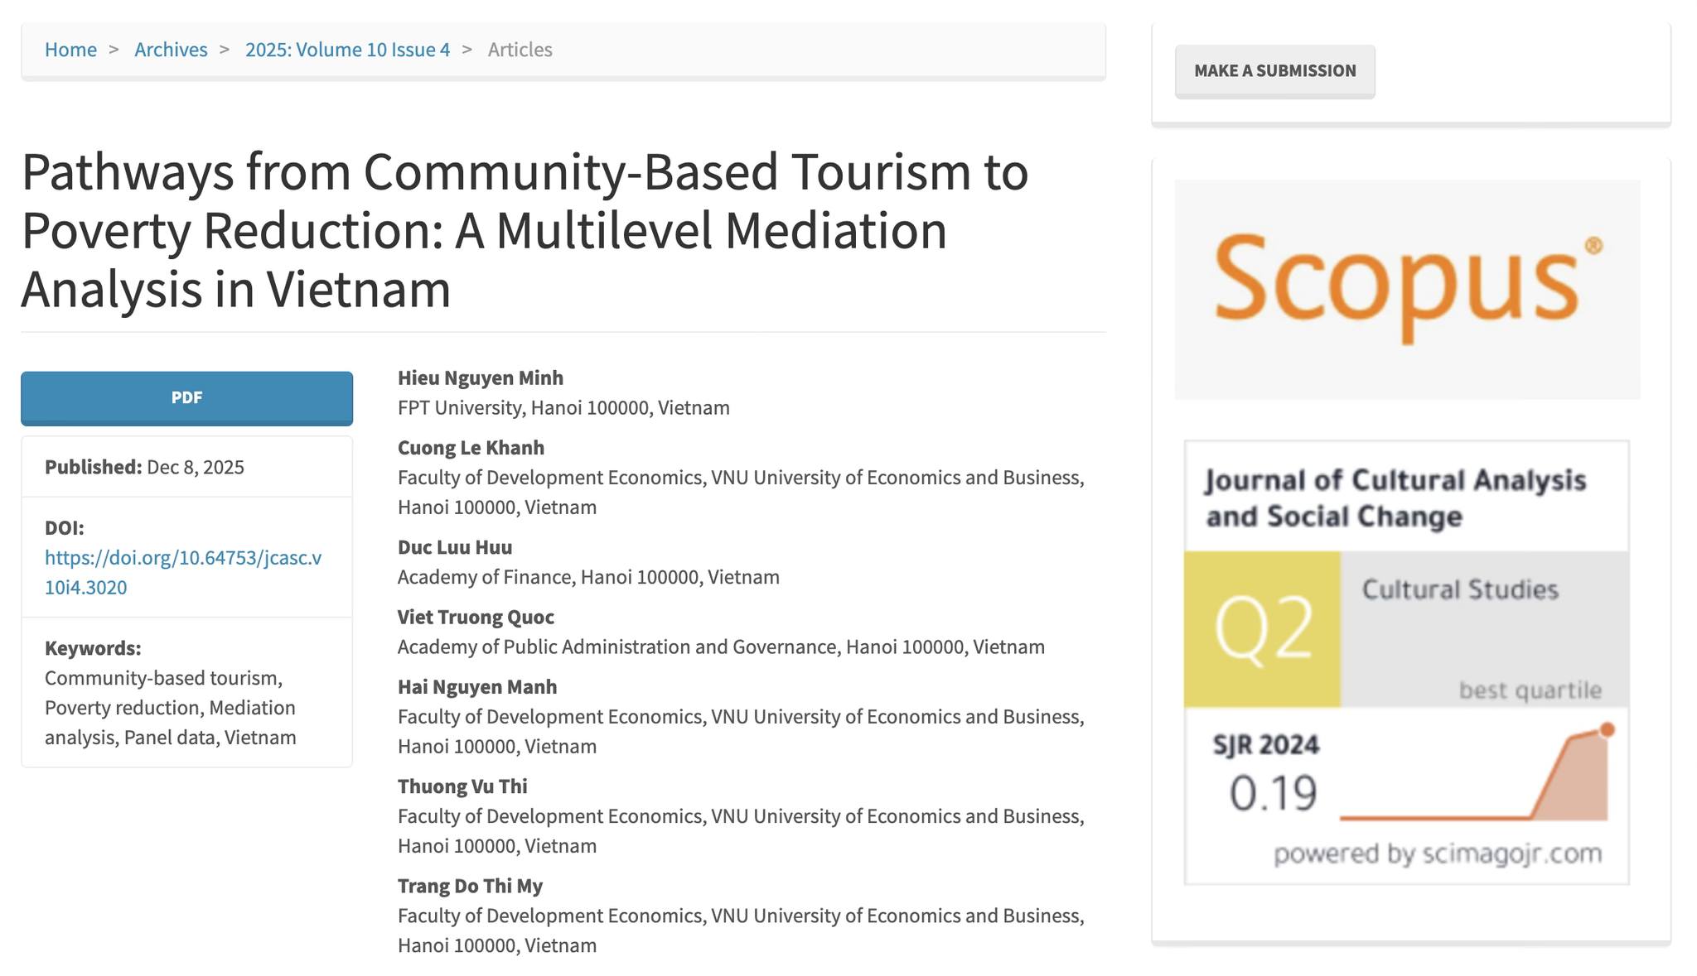Viewport: 1697px width, 976px height.
Task: Open the article PDF
Action: coord(186,397)
